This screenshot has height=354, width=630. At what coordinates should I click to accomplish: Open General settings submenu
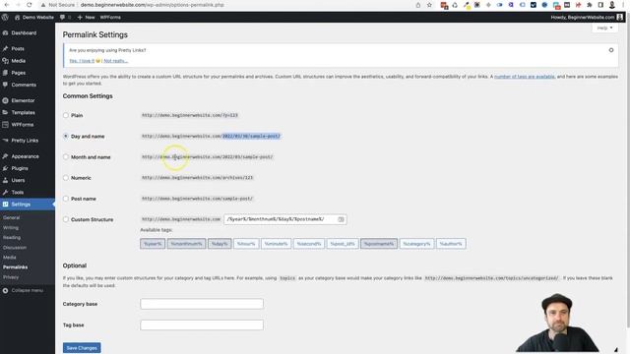point(11,217)
